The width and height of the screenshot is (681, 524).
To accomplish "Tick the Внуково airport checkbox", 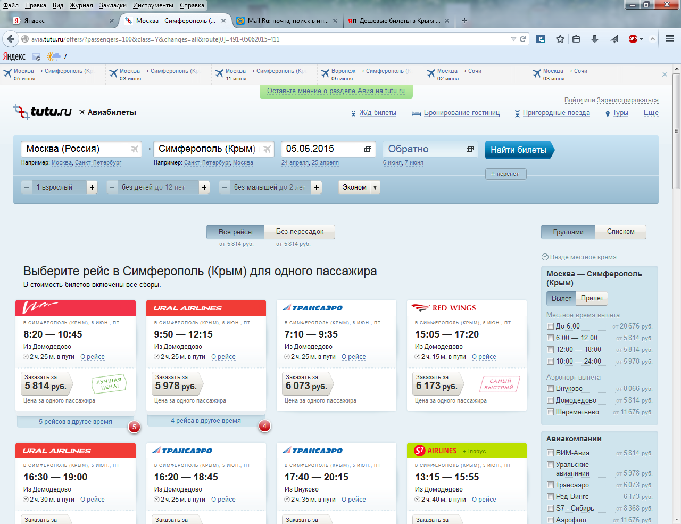I will click(x=551, y=389).
